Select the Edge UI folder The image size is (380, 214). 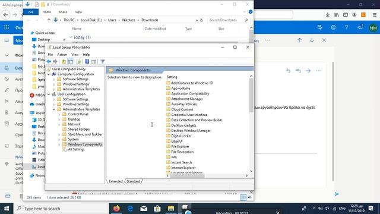(177, 141)
